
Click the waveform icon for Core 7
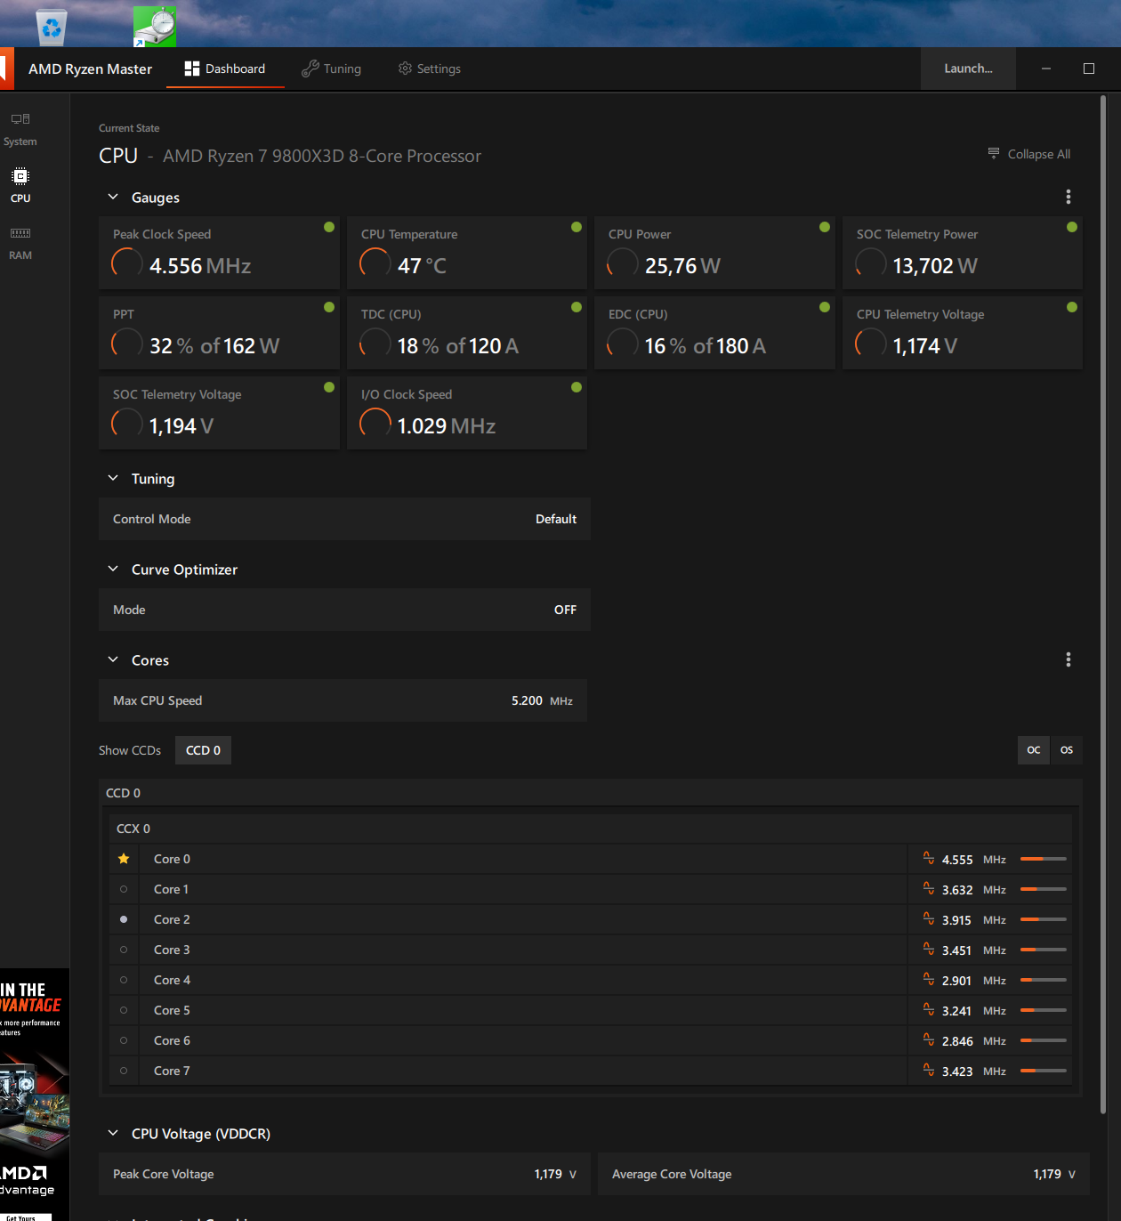tap(929, 1071)
